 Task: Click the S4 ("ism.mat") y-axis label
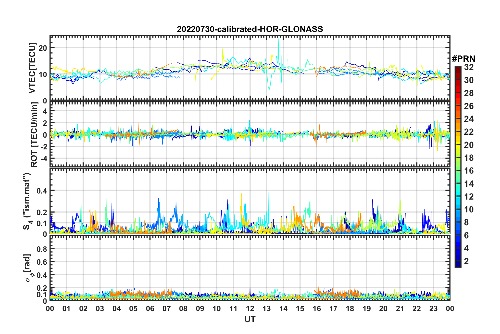tap(27, 201)
